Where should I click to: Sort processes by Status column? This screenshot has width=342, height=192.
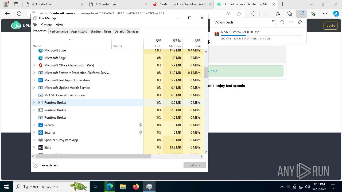(x=127, y=43)
